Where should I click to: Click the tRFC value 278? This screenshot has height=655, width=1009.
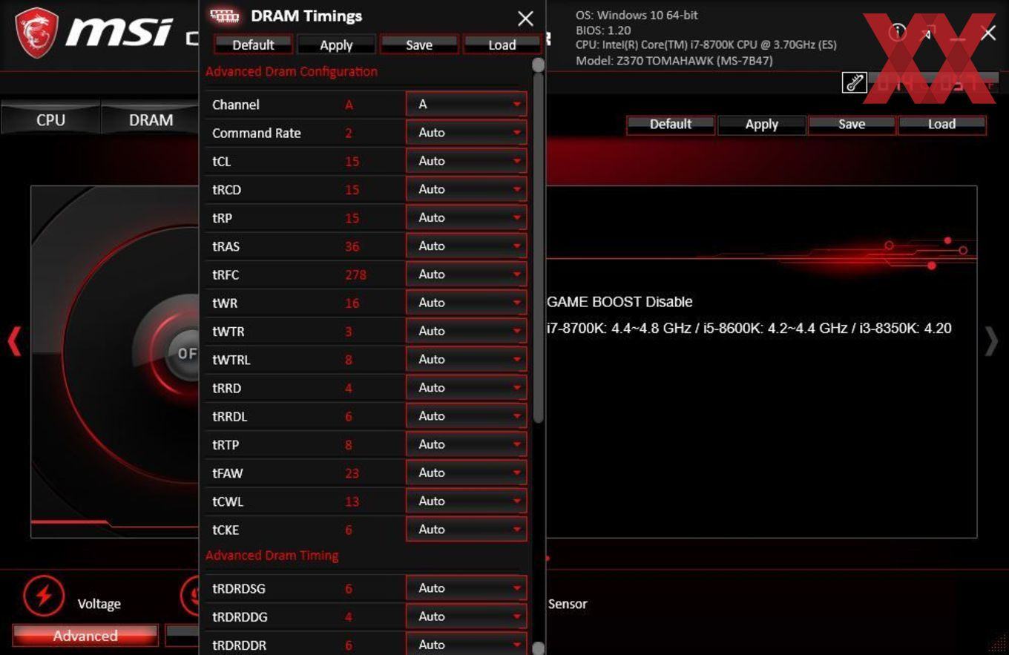(355, 274)
